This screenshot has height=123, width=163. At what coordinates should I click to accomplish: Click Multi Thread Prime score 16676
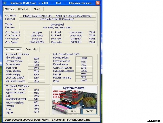pos(84,80)
